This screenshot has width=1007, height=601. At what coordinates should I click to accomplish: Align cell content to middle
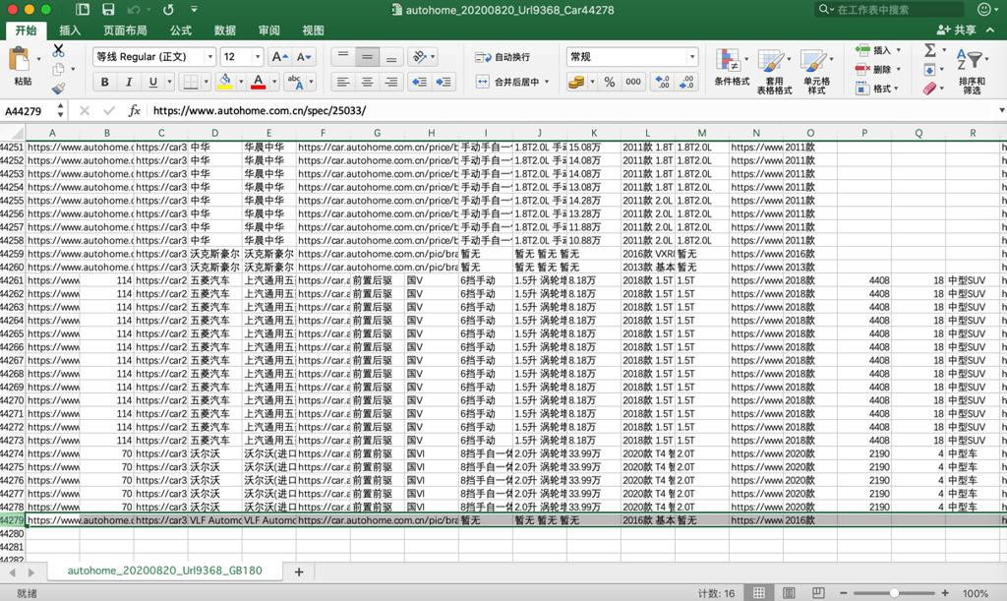tap(367, 56)
